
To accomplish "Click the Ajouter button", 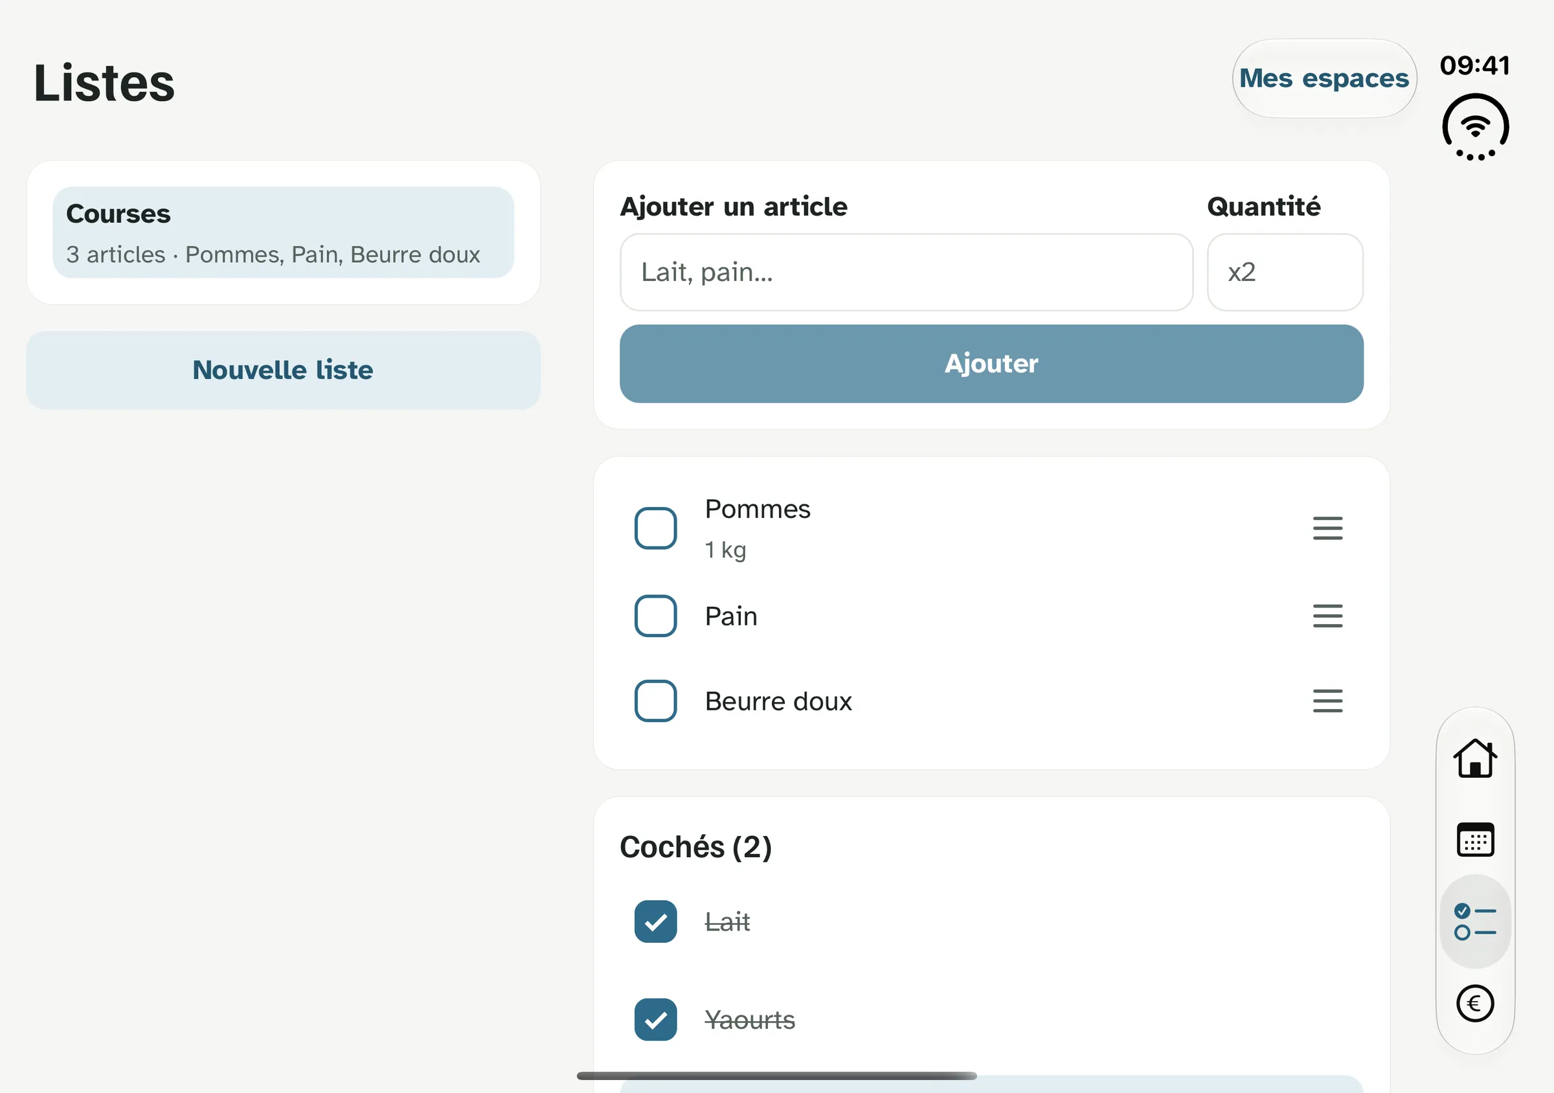I will point(991,364).
